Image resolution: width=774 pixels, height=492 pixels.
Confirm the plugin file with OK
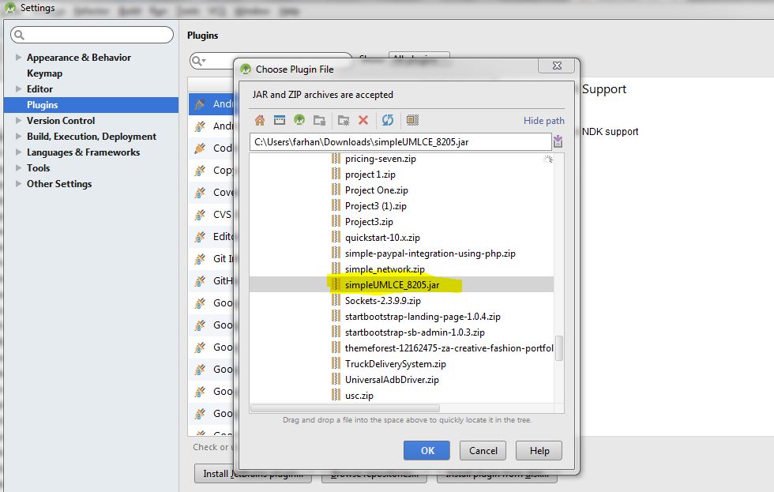[x=426, y=450]
